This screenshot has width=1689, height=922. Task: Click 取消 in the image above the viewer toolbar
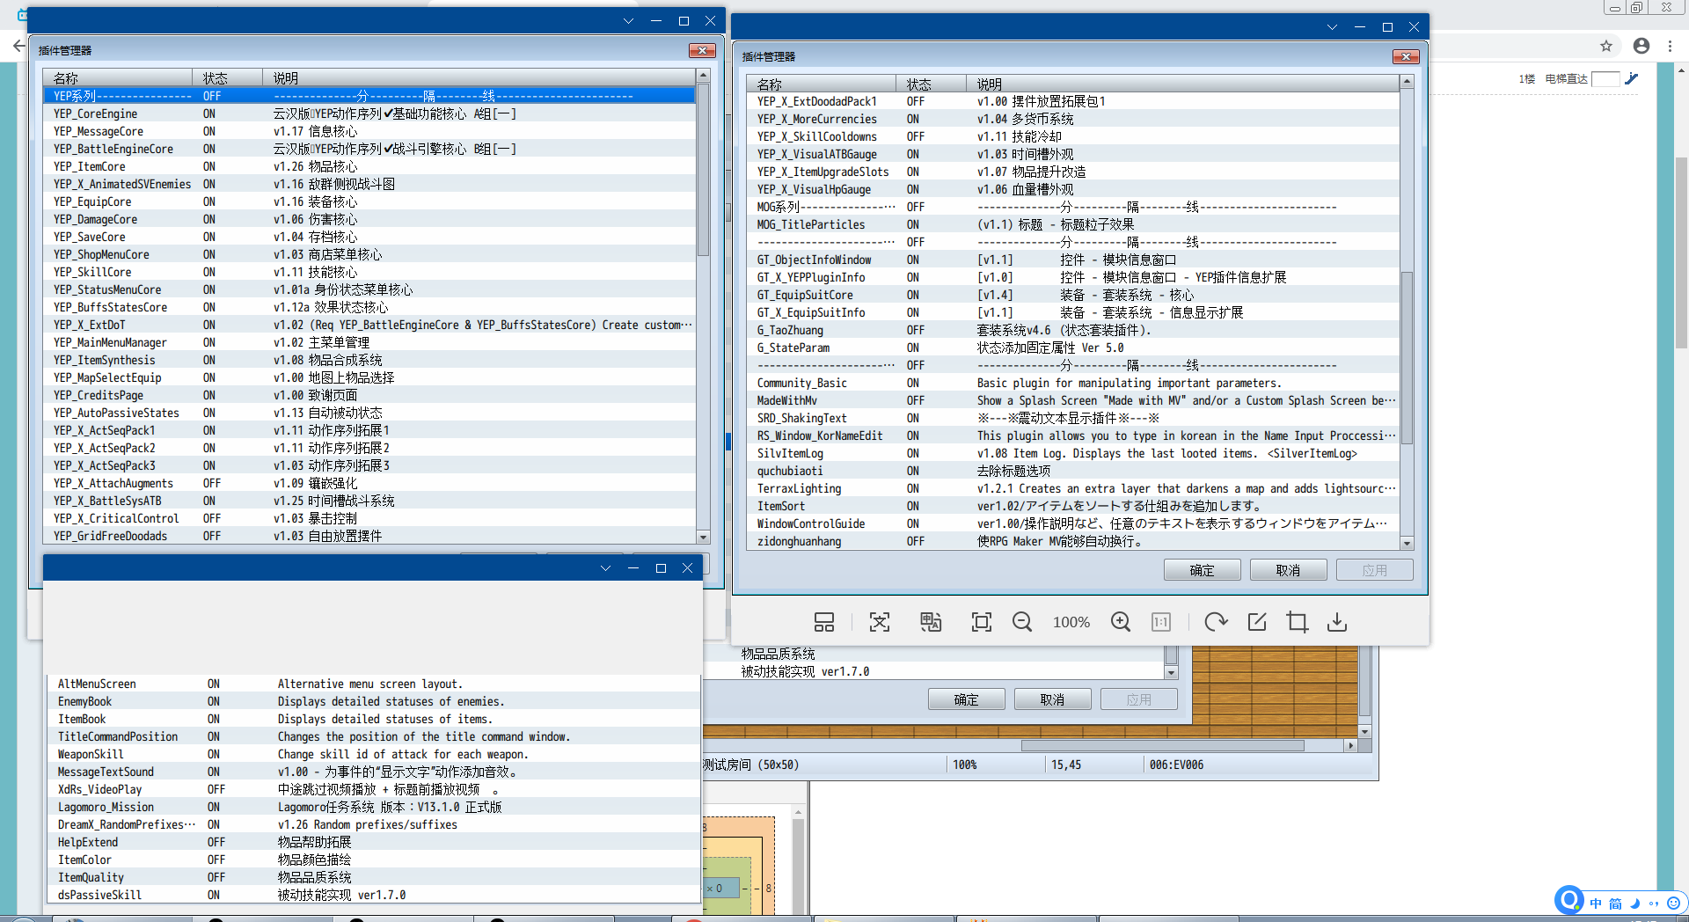[x=1288, y=570]
